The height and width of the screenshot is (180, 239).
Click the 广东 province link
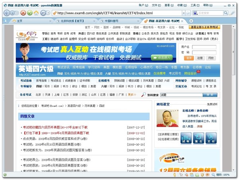point(121,95)
